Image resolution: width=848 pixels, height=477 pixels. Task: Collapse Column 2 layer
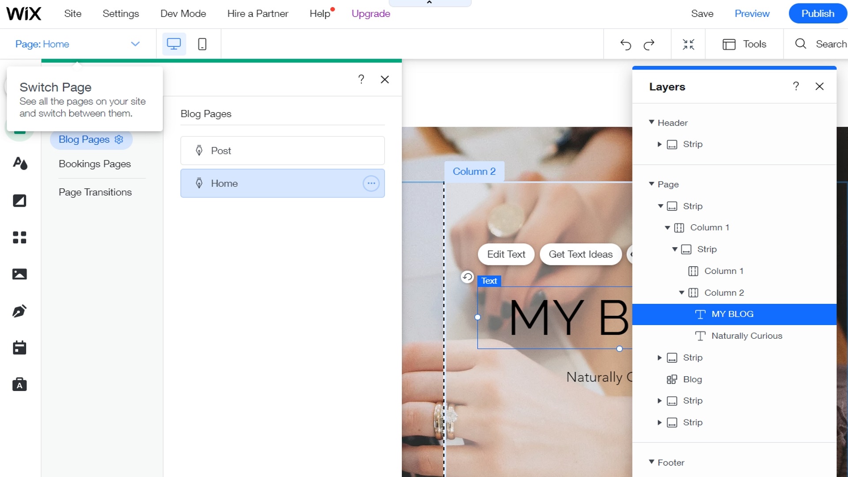[x=681, y=292]
